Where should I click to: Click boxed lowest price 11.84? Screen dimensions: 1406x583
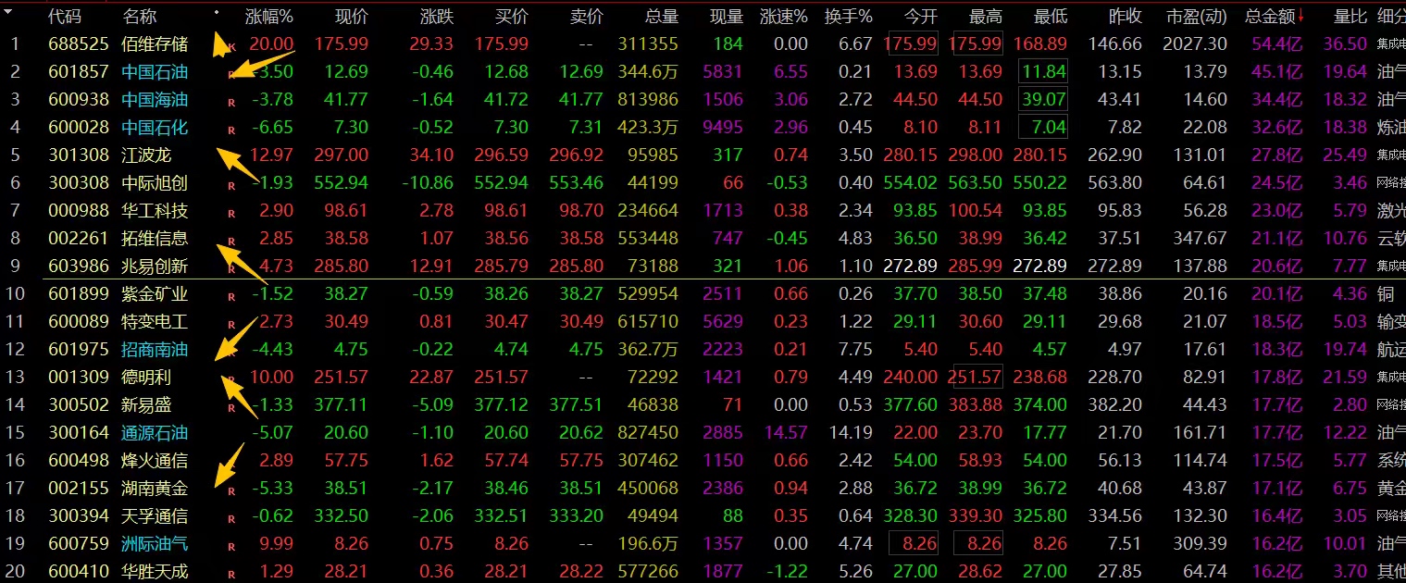1043,72
